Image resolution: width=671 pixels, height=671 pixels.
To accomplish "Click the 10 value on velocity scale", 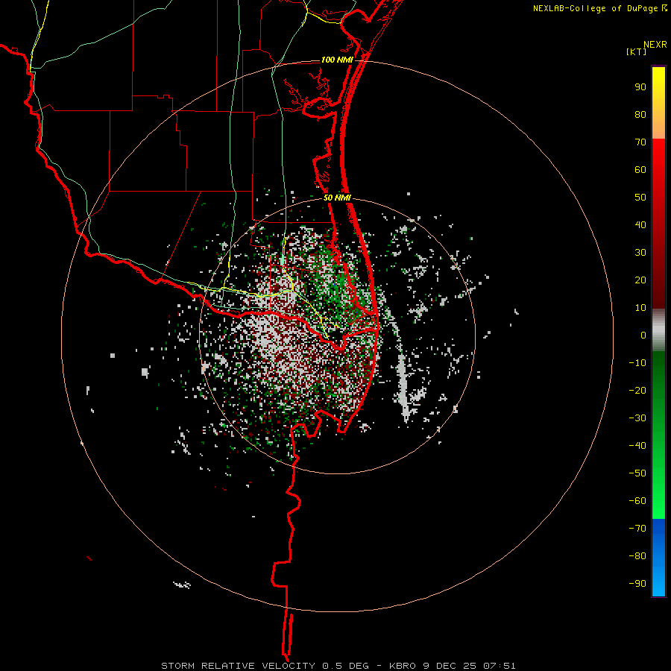I will 640,308.
